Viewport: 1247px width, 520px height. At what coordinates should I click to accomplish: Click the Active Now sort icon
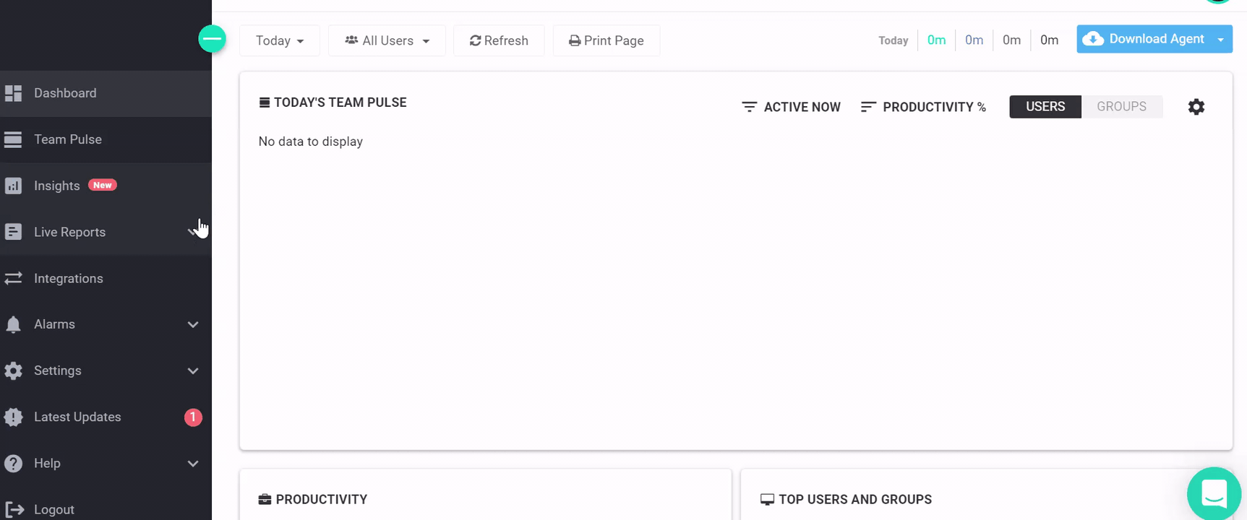pyautogui.click(x=749, y=107)
